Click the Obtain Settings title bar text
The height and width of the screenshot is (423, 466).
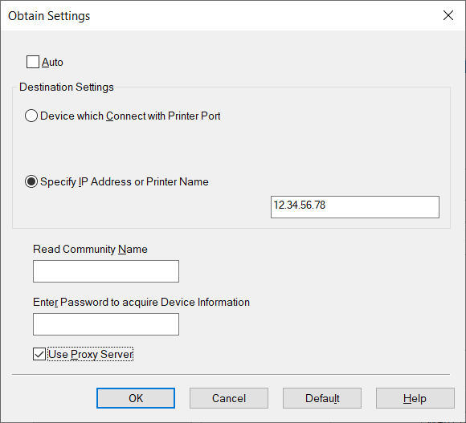49,16
